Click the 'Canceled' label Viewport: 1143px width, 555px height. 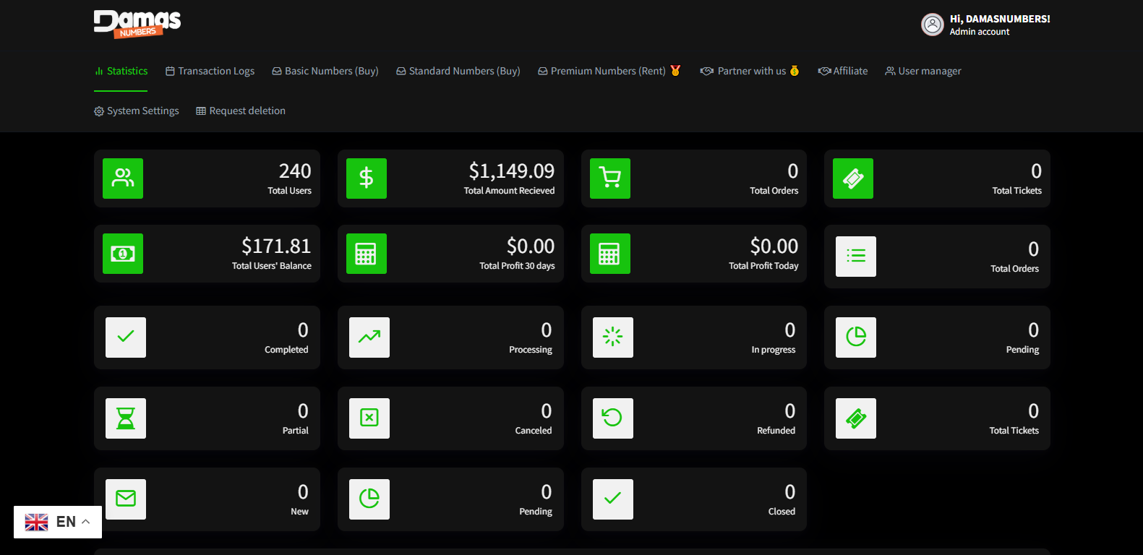coord(534,431)
